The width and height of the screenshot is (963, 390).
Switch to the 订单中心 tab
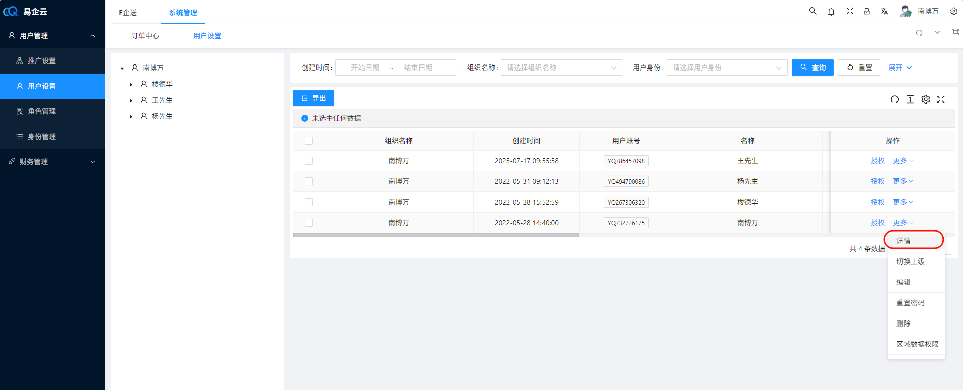145,36
